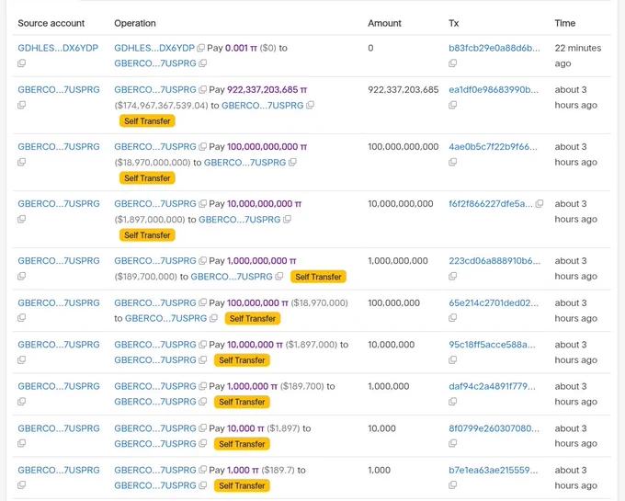The height and width of the screenshot is (501, 625).
Task: Open transaction 4ae0b5c7f22b9f66... link
Action: point(493,147)
